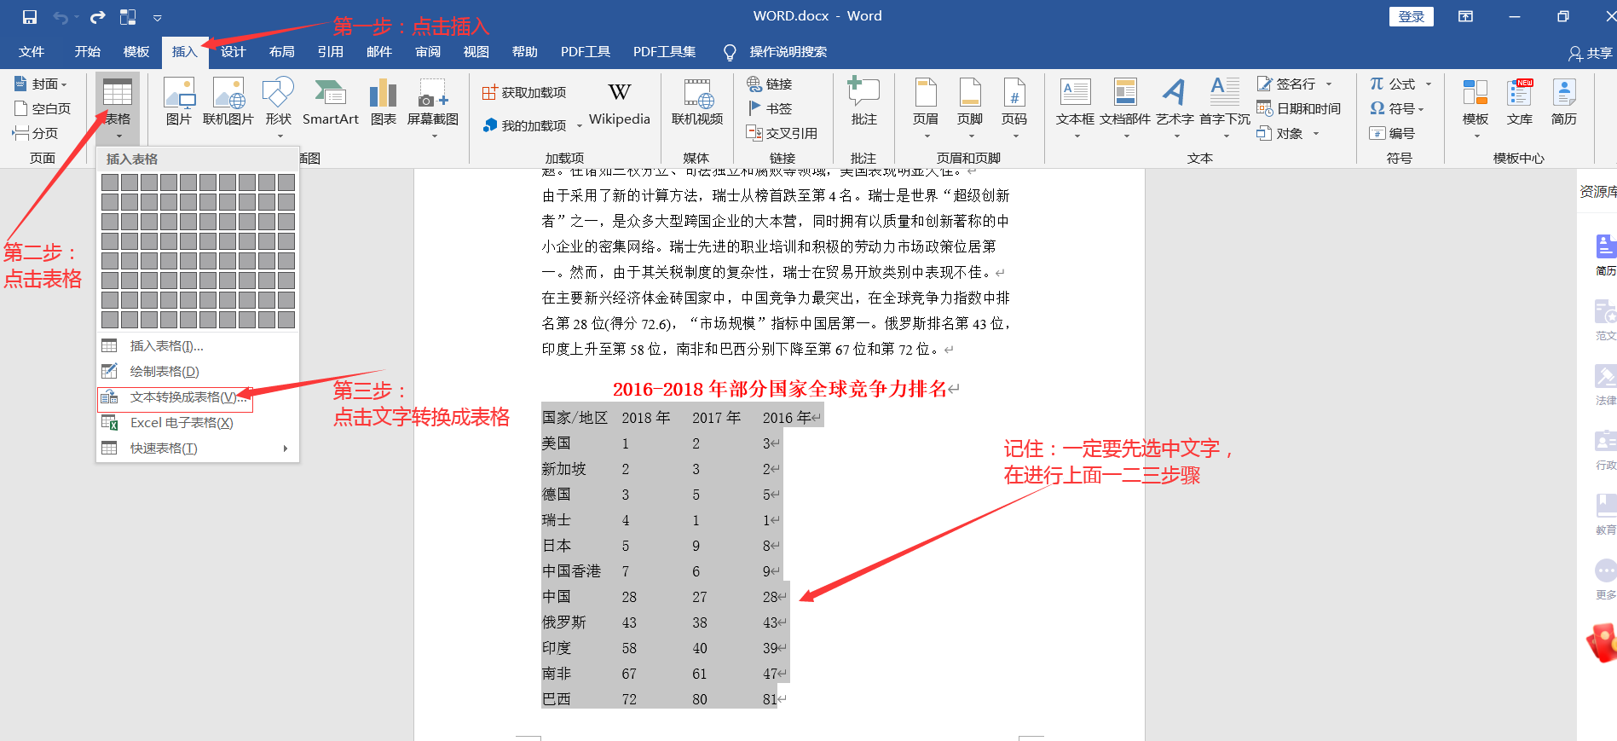Choose 文本转换成表格(V) menu entry
Screen dimensions: 1617x741
[198, 397]
